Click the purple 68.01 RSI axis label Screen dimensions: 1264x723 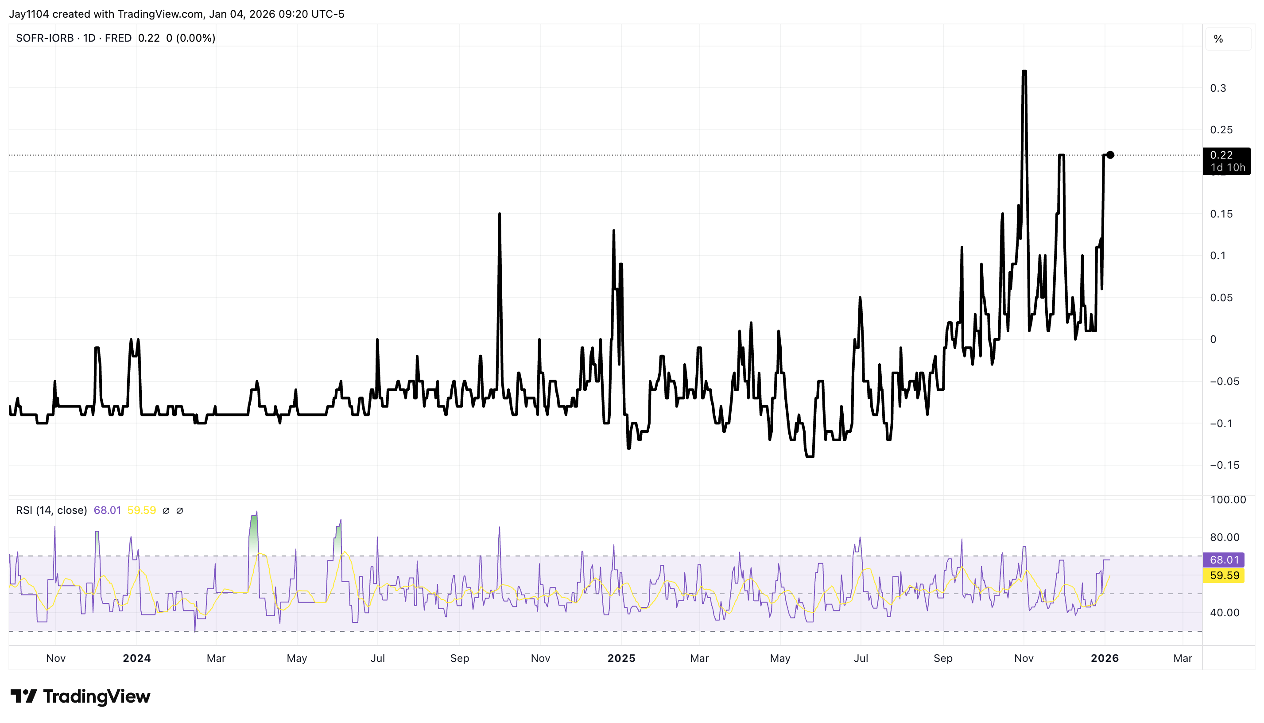(x=1224, y=560)
